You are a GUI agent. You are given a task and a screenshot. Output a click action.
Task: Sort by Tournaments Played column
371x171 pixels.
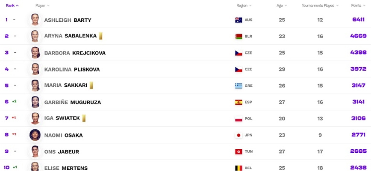point(320,6)
